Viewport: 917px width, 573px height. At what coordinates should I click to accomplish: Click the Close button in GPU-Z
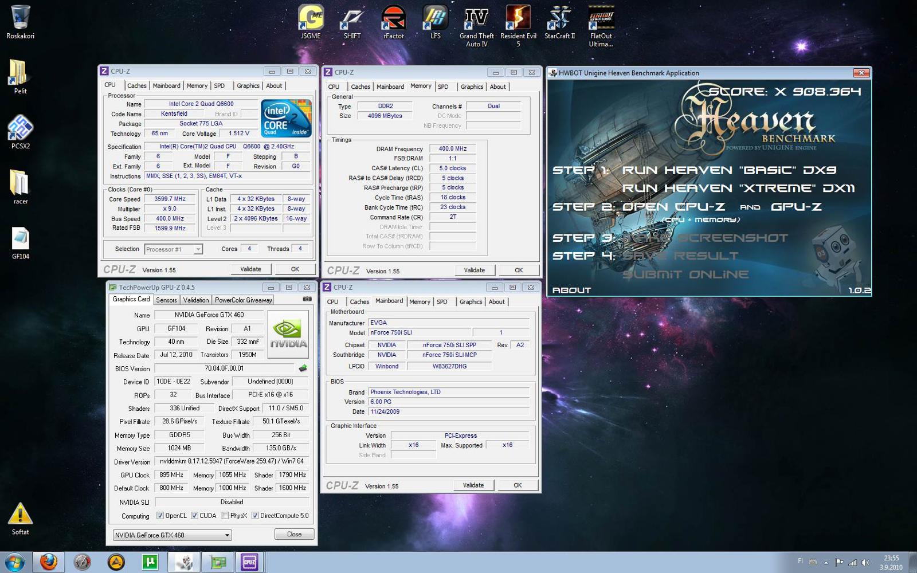pos(294,534)
